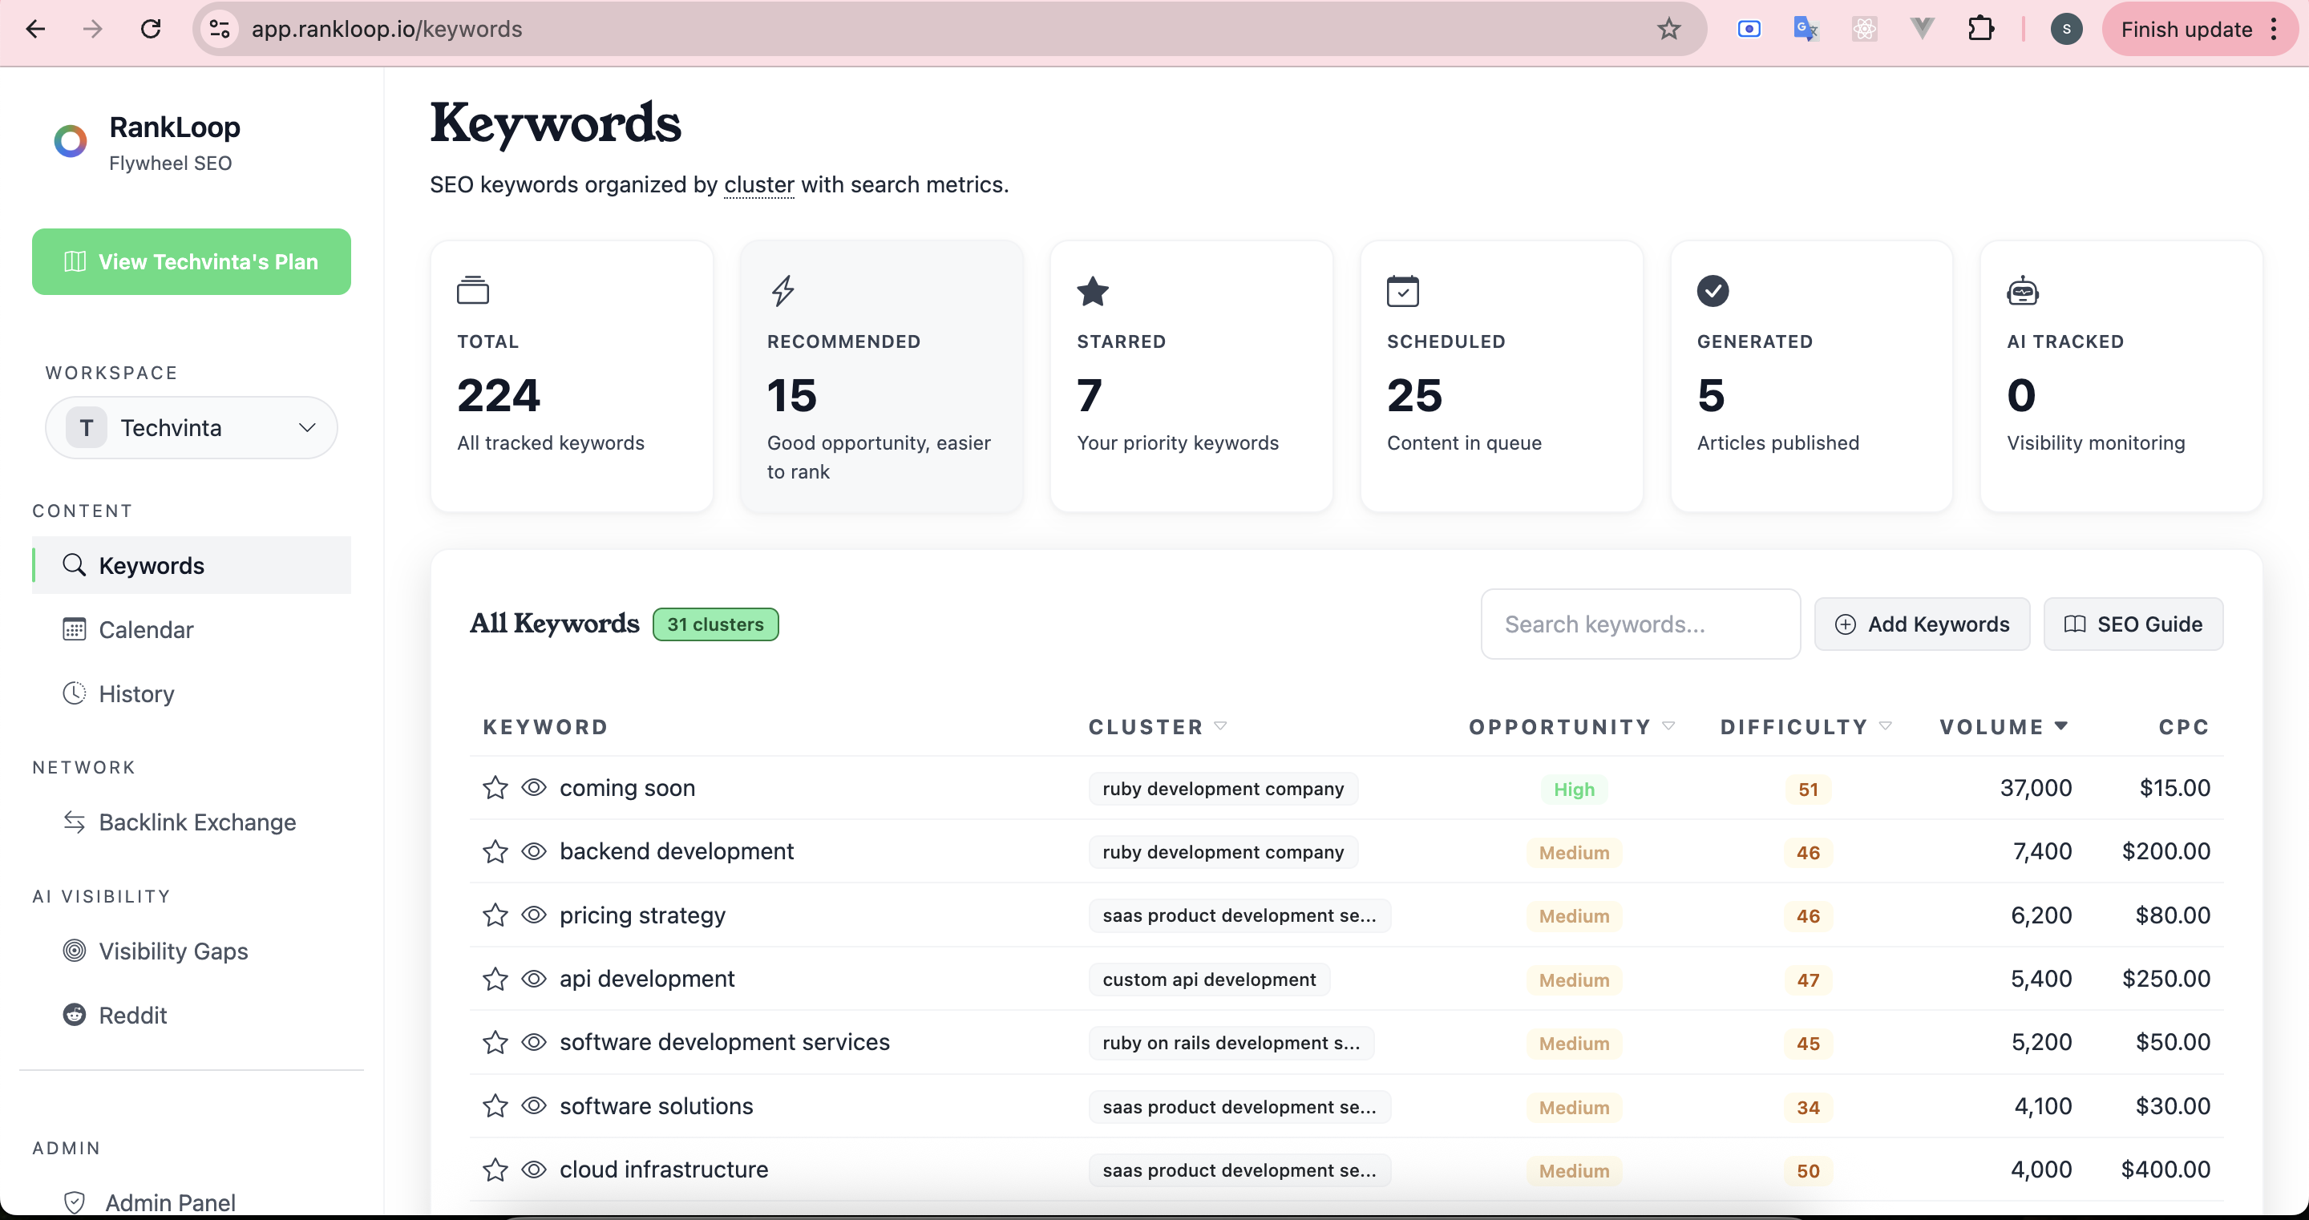Open the screen recorder extension icon
Image resolution: width=2309 pixels, height=1220 pixels.
(1749, 30)
